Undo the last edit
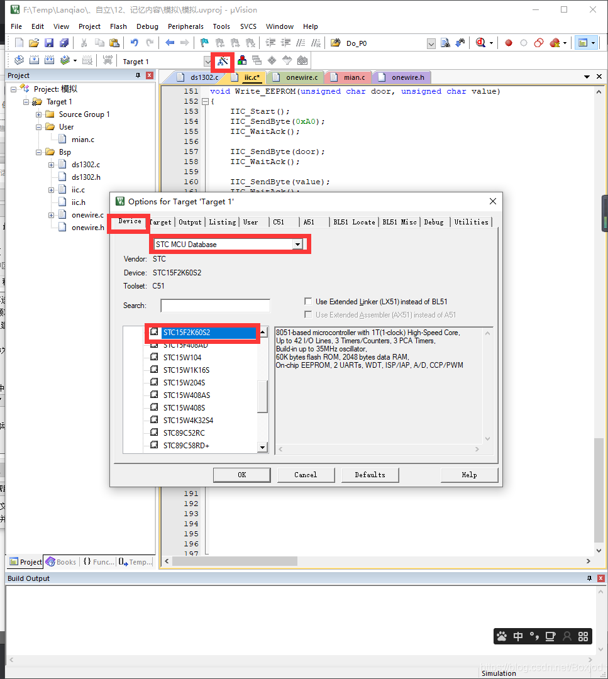This screenshot has height=679, width=608. [135, 43]
